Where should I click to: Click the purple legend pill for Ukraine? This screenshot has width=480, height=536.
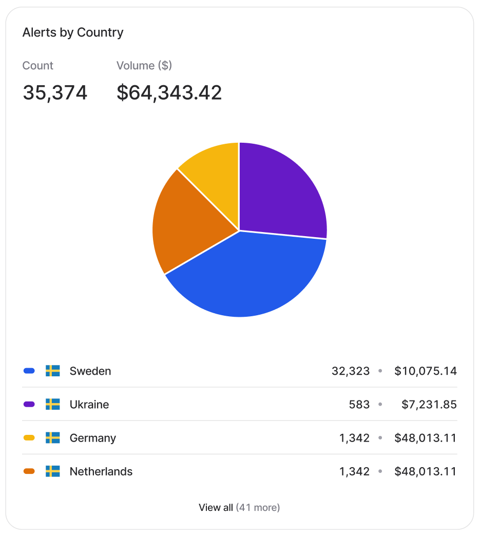pyautogui.click(x=29, y=404)
